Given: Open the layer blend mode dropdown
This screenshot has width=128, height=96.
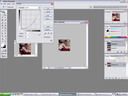Looking at the screenshot, I should tap(110, 58).
